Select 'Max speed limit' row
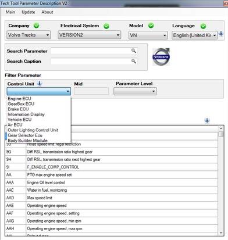228x240 pixels. 111,198
